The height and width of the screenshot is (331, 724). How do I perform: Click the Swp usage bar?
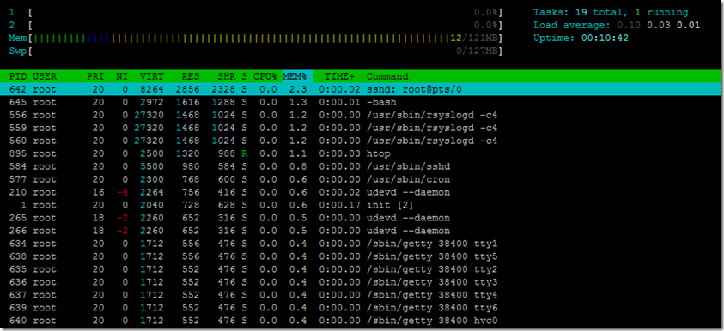(255, 51)
